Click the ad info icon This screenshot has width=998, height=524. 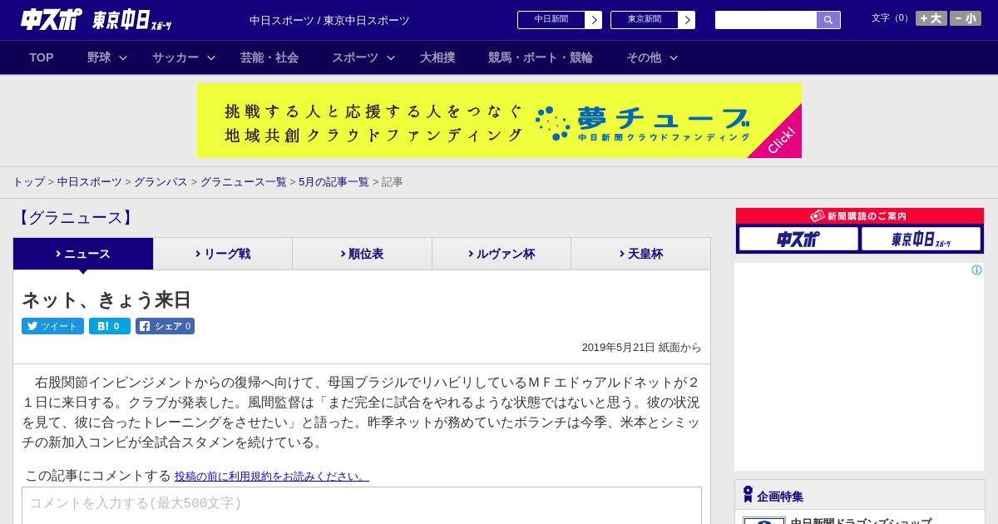(976, 270)
